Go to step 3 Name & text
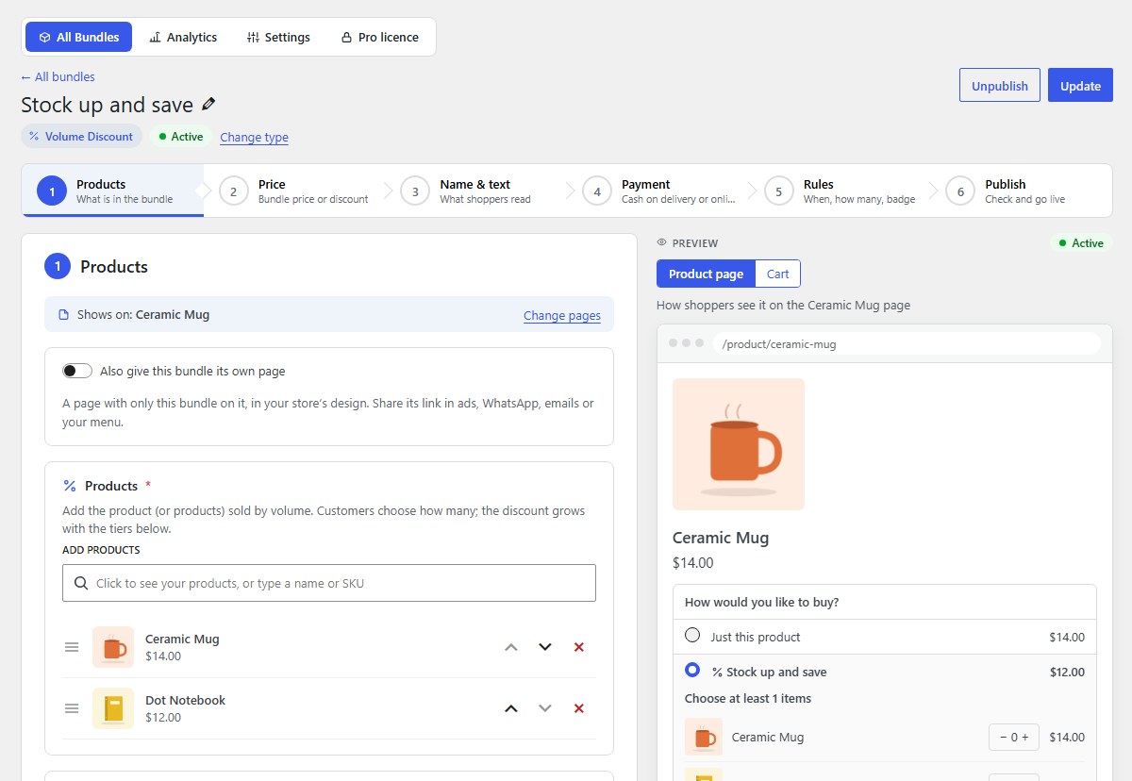The width and height of the screenshot is (1132, 781). (x=475, y=191)
